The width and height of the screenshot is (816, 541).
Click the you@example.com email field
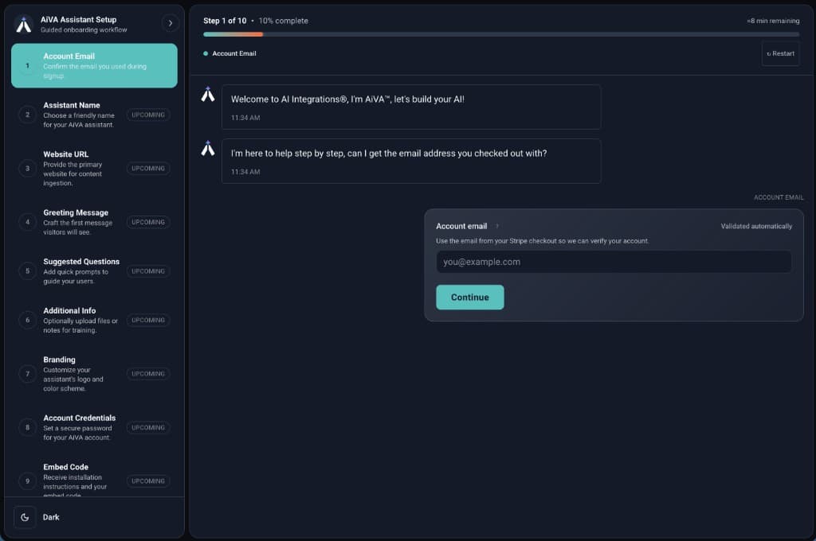point(615,262)
